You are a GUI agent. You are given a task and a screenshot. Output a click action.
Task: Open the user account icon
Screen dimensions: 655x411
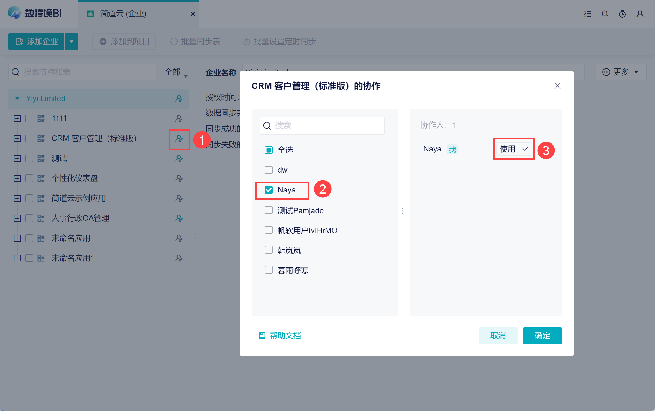[x=640, y=14]
